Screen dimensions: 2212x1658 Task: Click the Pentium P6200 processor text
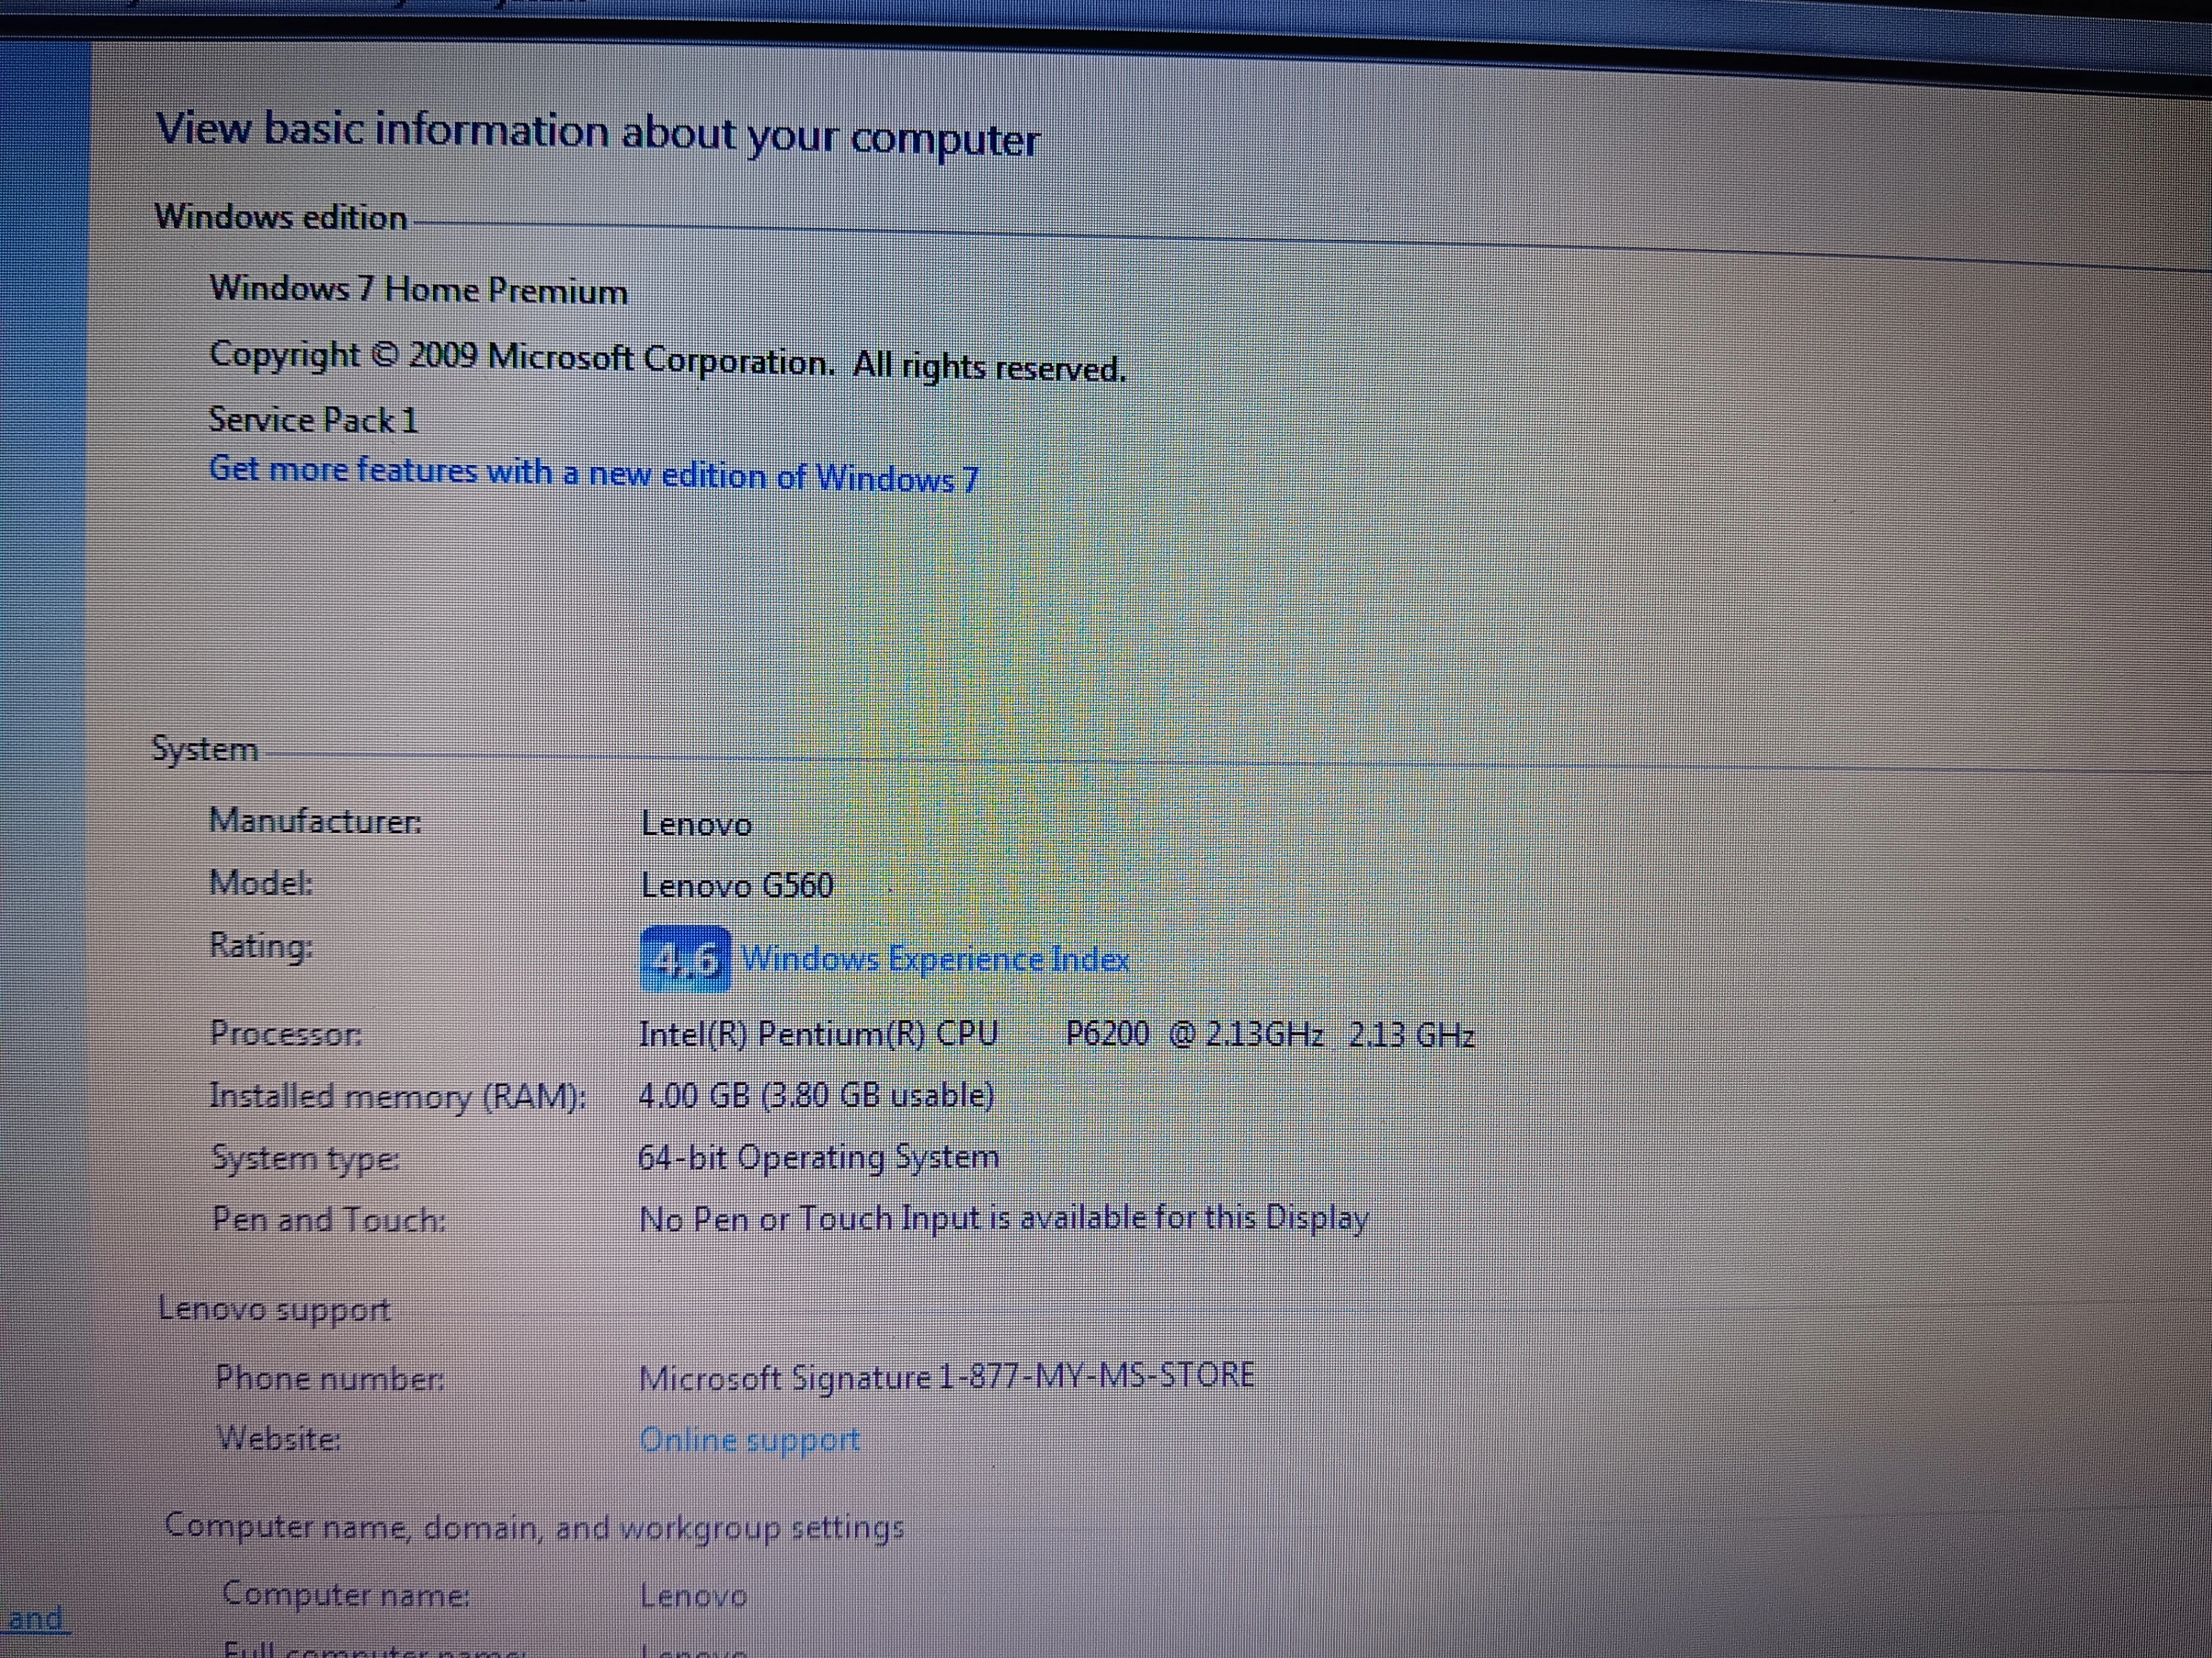pyautogui.click(x=1055, y=1033)
